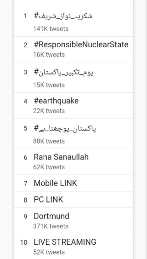Viewport: 147px width, 259px height.
Task: View the Dortmund trending topic
Action: [52, 216]
